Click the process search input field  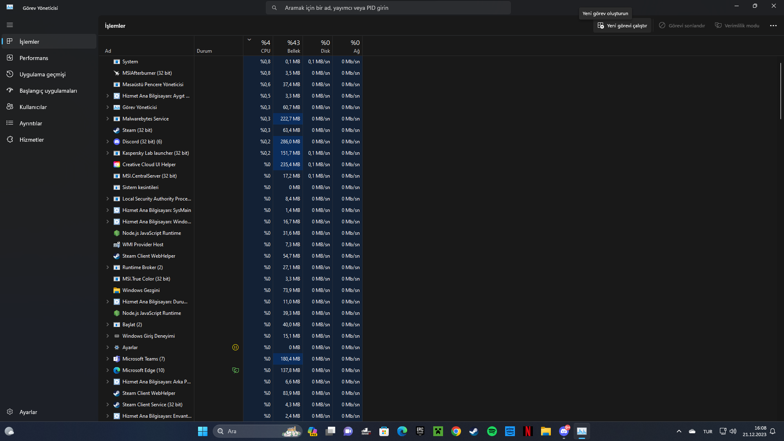(388, 8)
